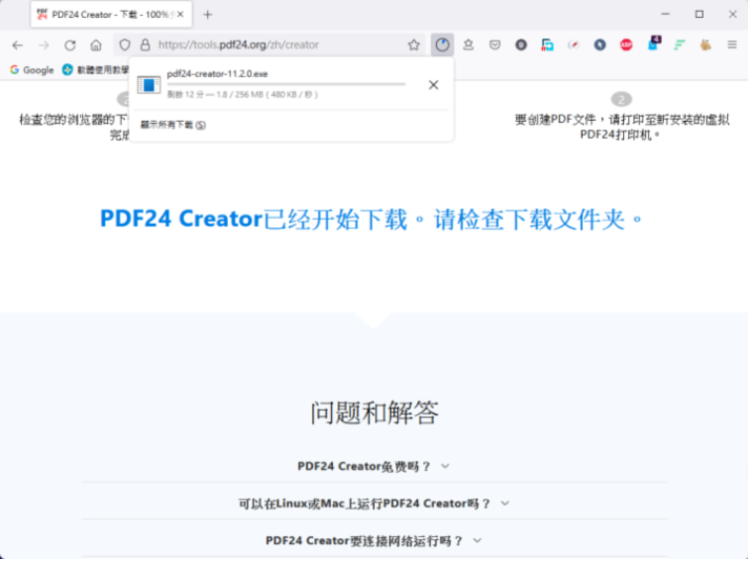Open the orange animal extension icon

point(705,45)
